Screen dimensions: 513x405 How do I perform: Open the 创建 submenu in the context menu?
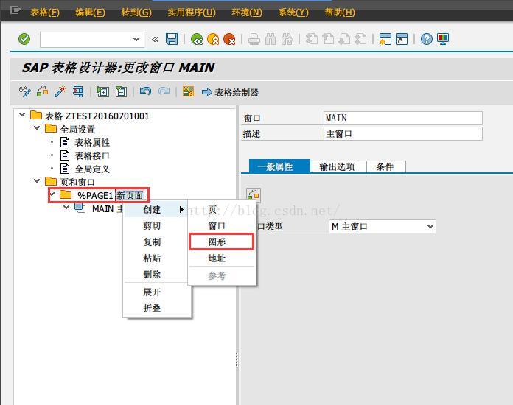(156, 210)
